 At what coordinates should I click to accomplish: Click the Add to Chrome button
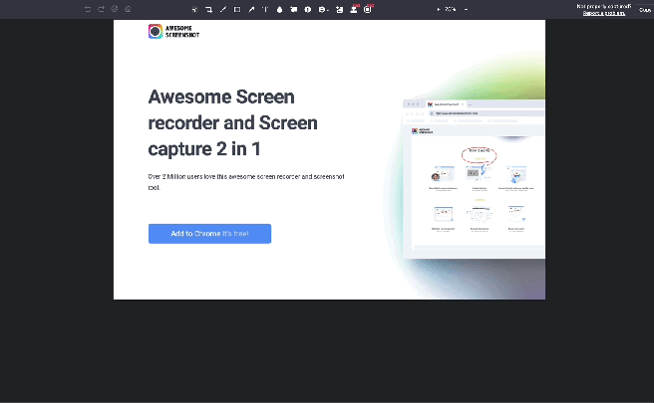(x=209, y=234)
